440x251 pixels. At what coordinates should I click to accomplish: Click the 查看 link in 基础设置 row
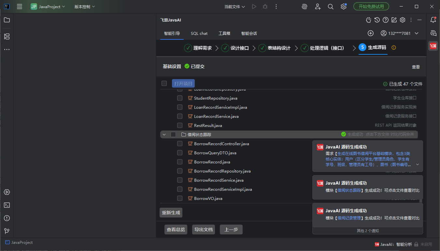(x=416, y=67)
